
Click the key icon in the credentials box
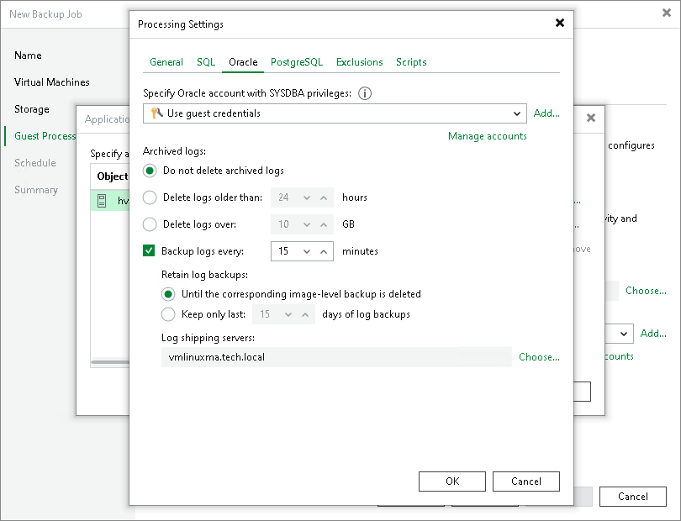click(156, 113)
